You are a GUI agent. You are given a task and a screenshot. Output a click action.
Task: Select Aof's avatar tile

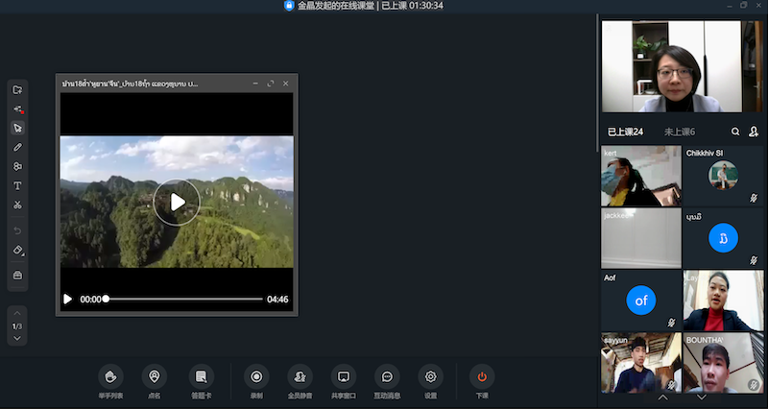pyautogui.click(x=641, y=301)
